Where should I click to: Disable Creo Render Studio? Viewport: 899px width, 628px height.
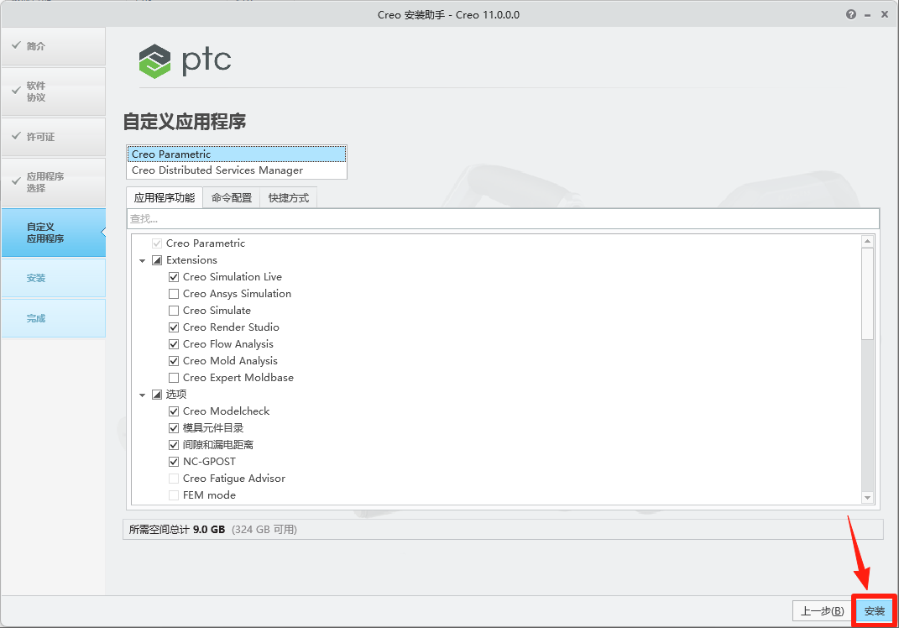click(x=173, y=327)
